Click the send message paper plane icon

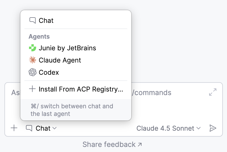pyautogui.click(x=213, y=128)
